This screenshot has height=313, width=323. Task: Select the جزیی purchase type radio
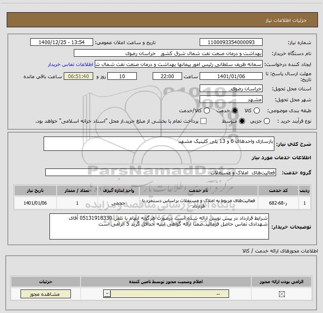tap(267, 121)
